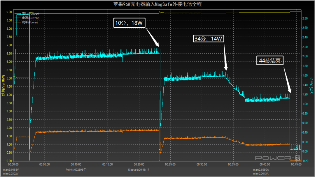The image size is (315, 177).
Task: Click the Points:002898 counter
Action: 76,170
